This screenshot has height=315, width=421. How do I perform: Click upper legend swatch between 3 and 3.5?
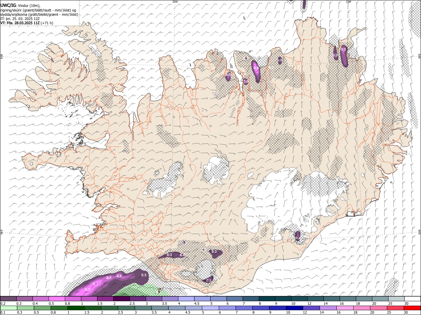point(153,299)
